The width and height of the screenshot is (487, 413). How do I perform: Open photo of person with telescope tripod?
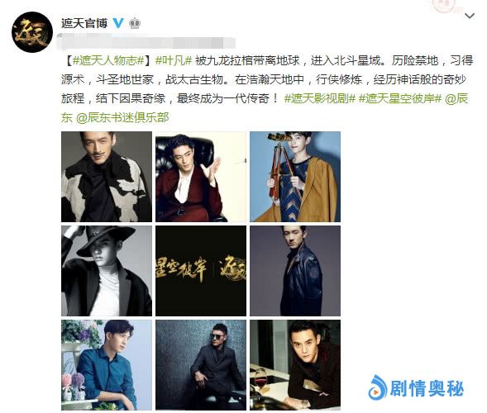tap(295, 177)
